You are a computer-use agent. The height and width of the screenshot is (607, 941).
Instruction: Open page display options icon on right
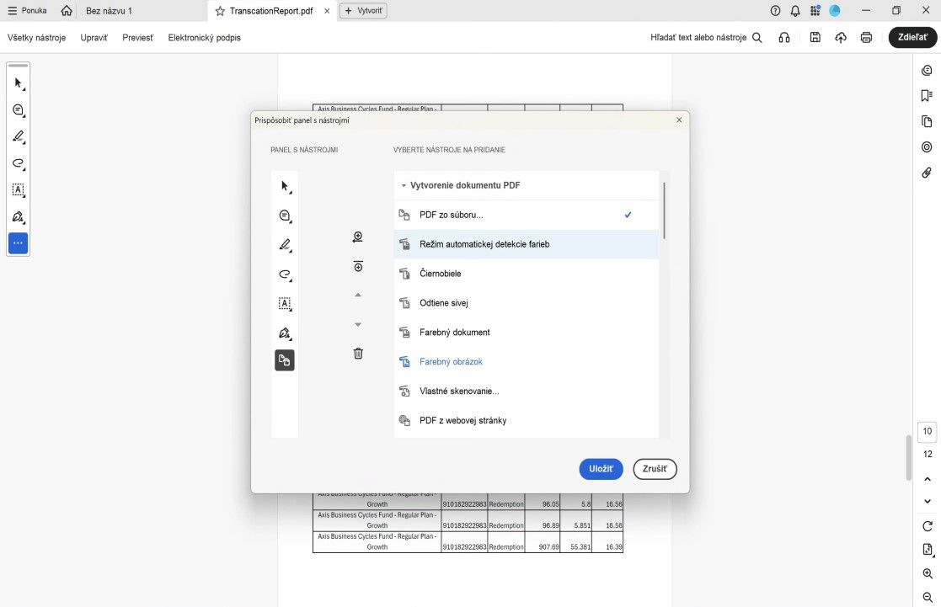928,550
